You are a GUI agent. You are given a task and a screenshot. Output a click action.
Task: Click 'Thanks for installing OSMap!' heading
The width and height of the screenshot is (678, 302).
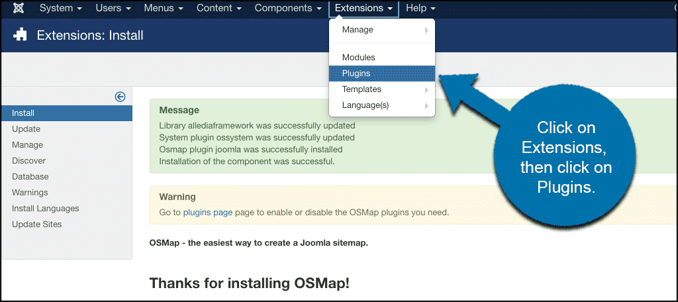click(249, 283)
